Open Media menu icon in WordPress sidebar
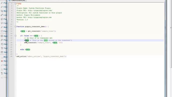 pos(2,11)
